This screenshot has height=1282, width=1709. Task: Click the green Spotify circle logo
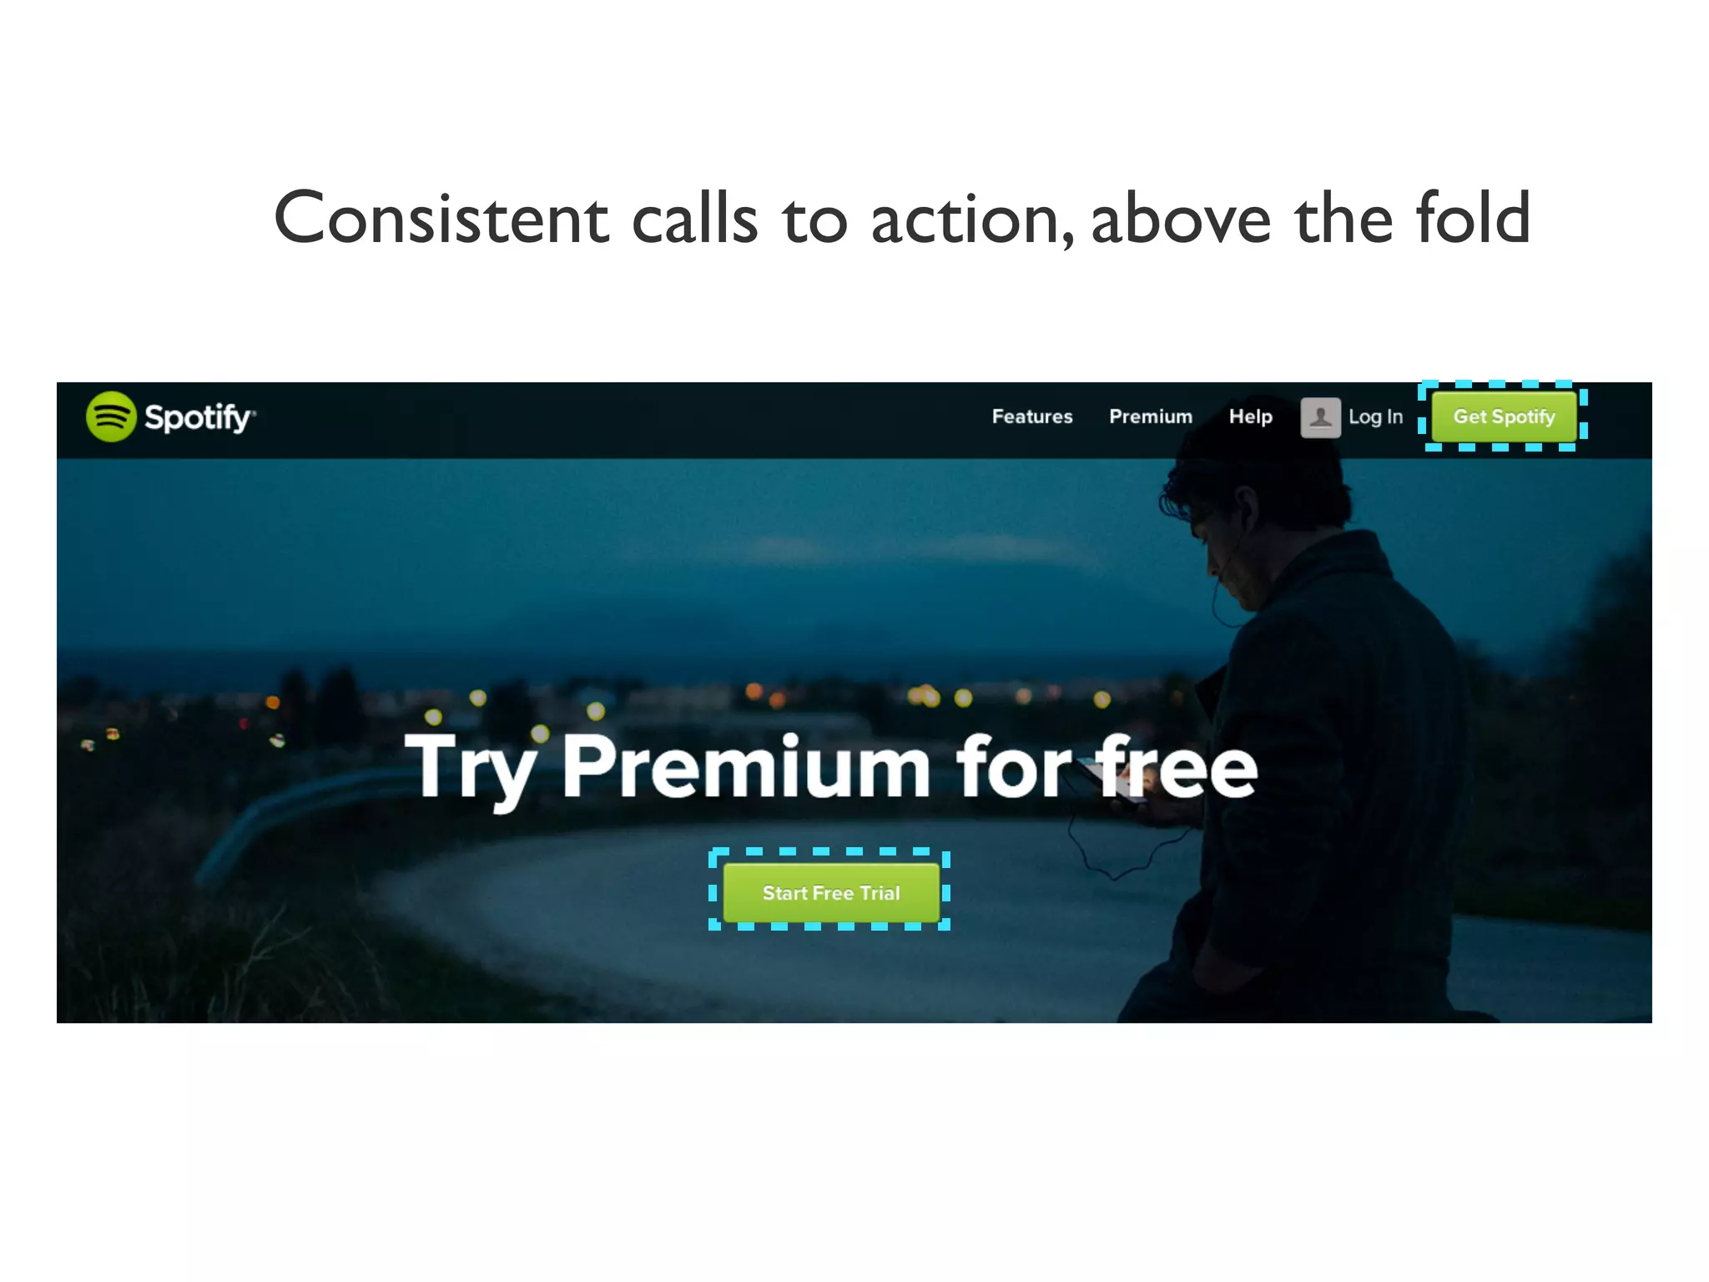tap(111, 416)
